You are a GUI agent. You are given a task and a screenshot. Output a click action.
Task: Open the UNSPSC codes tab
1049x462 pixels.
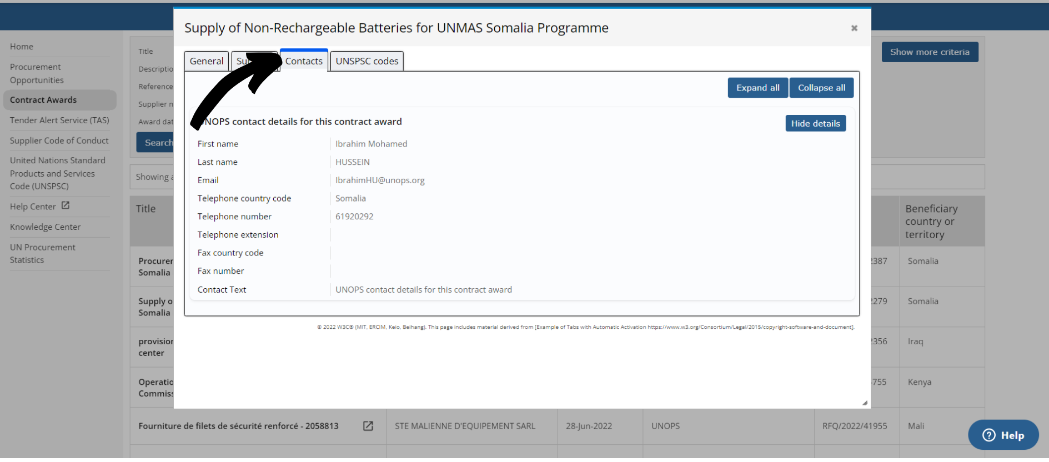click(x=367, y=61)
